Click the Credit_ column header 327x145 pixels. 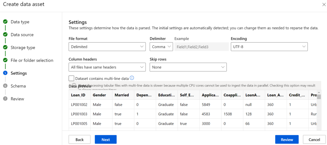298,95
